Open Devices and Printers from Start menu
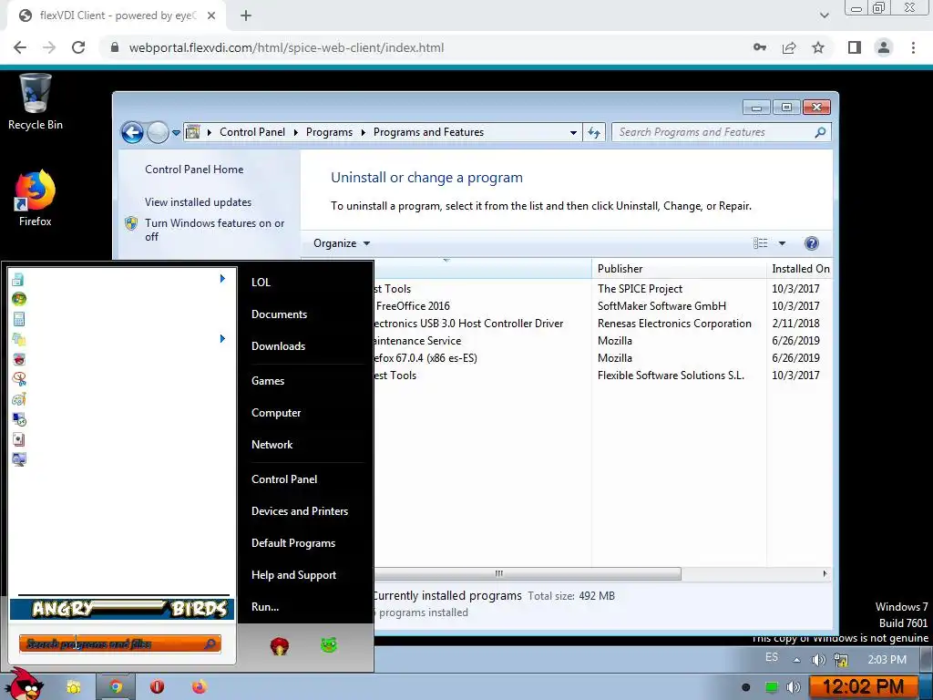Viewport: 933px width, 700px height. [299, 511]
